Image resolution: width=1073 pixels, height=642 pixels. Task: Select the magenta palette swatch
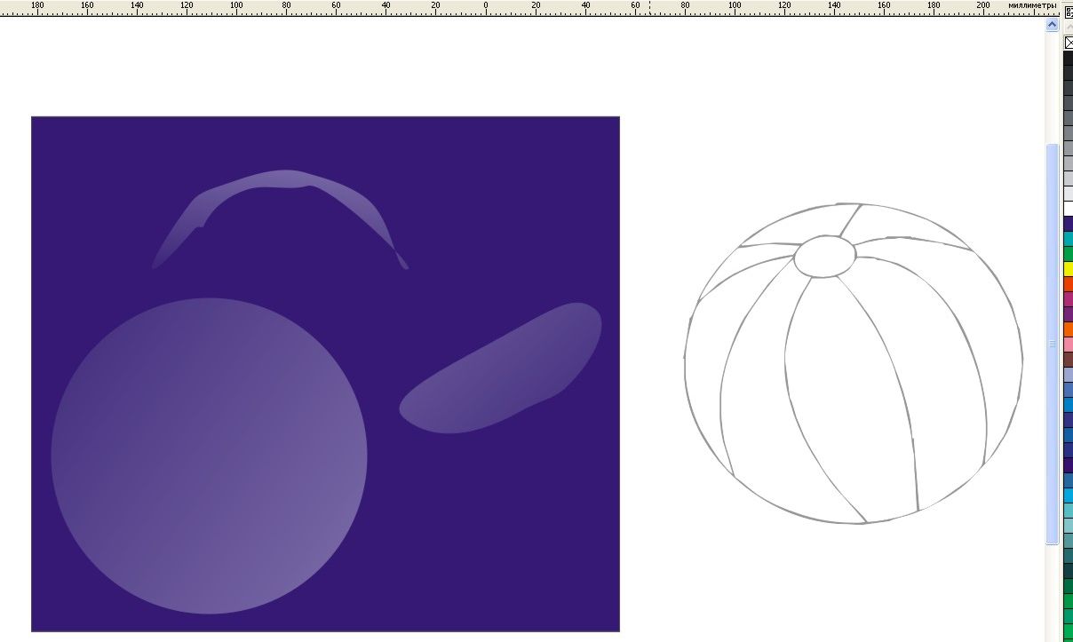[x=1069, y=299]
